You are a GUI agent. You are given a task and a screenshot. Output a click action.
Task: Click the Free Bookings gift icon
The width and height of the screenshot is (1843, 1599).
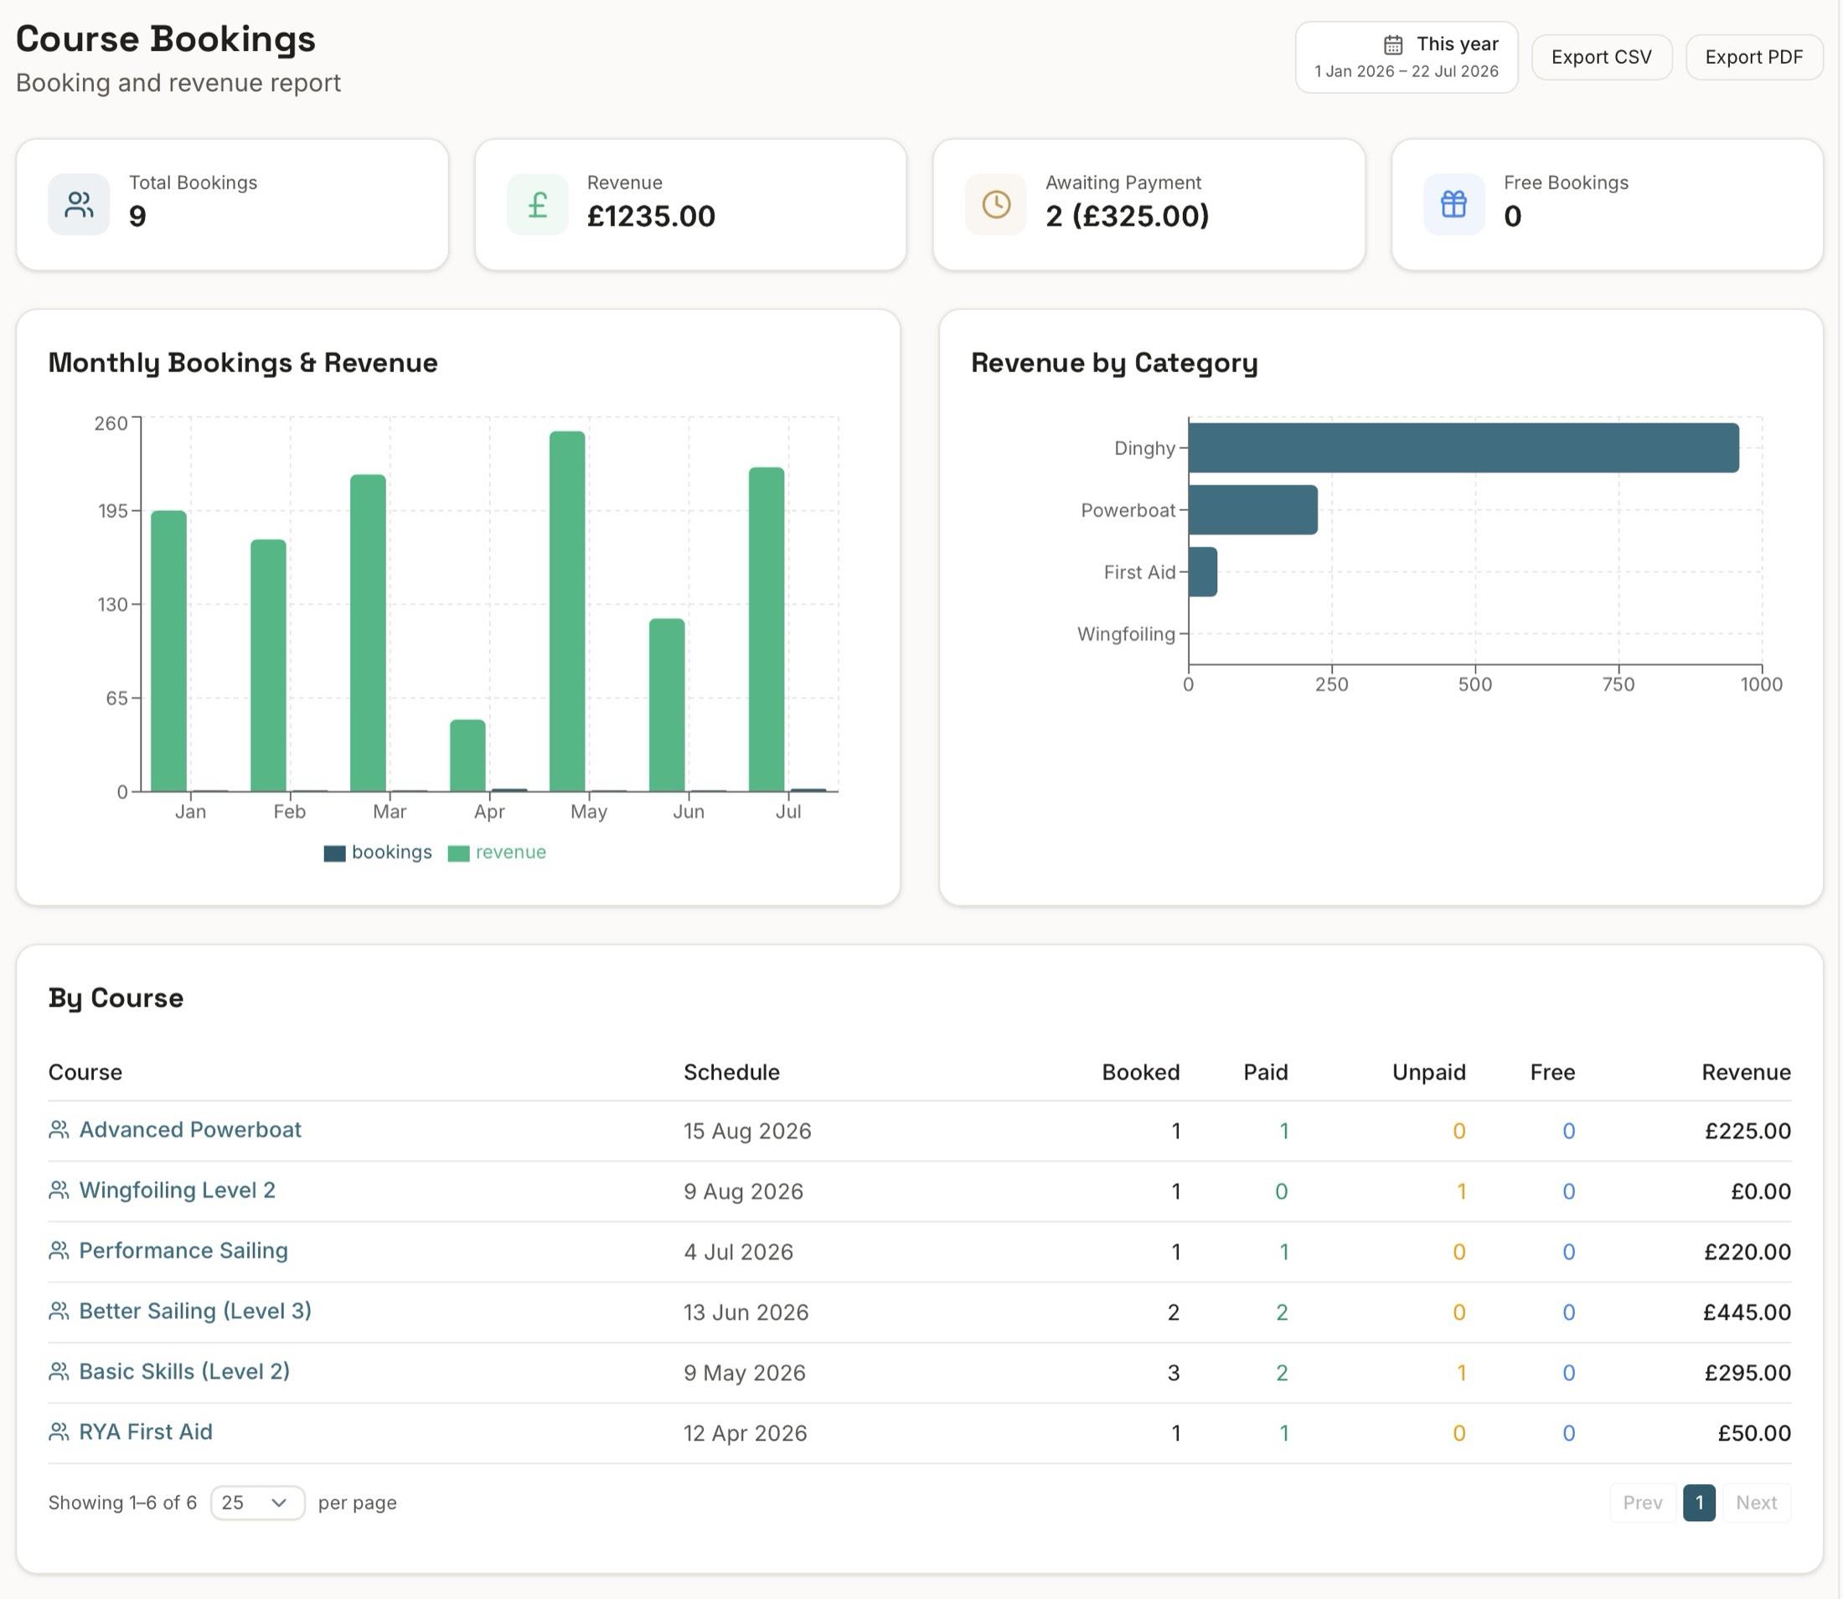(x=1453, y=204)
